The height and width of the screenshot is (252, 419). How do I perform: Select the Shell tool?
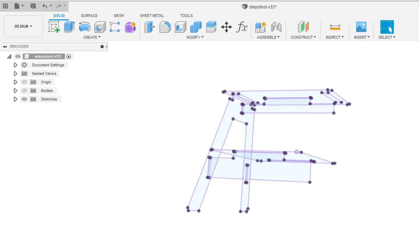tap(181, 27)
